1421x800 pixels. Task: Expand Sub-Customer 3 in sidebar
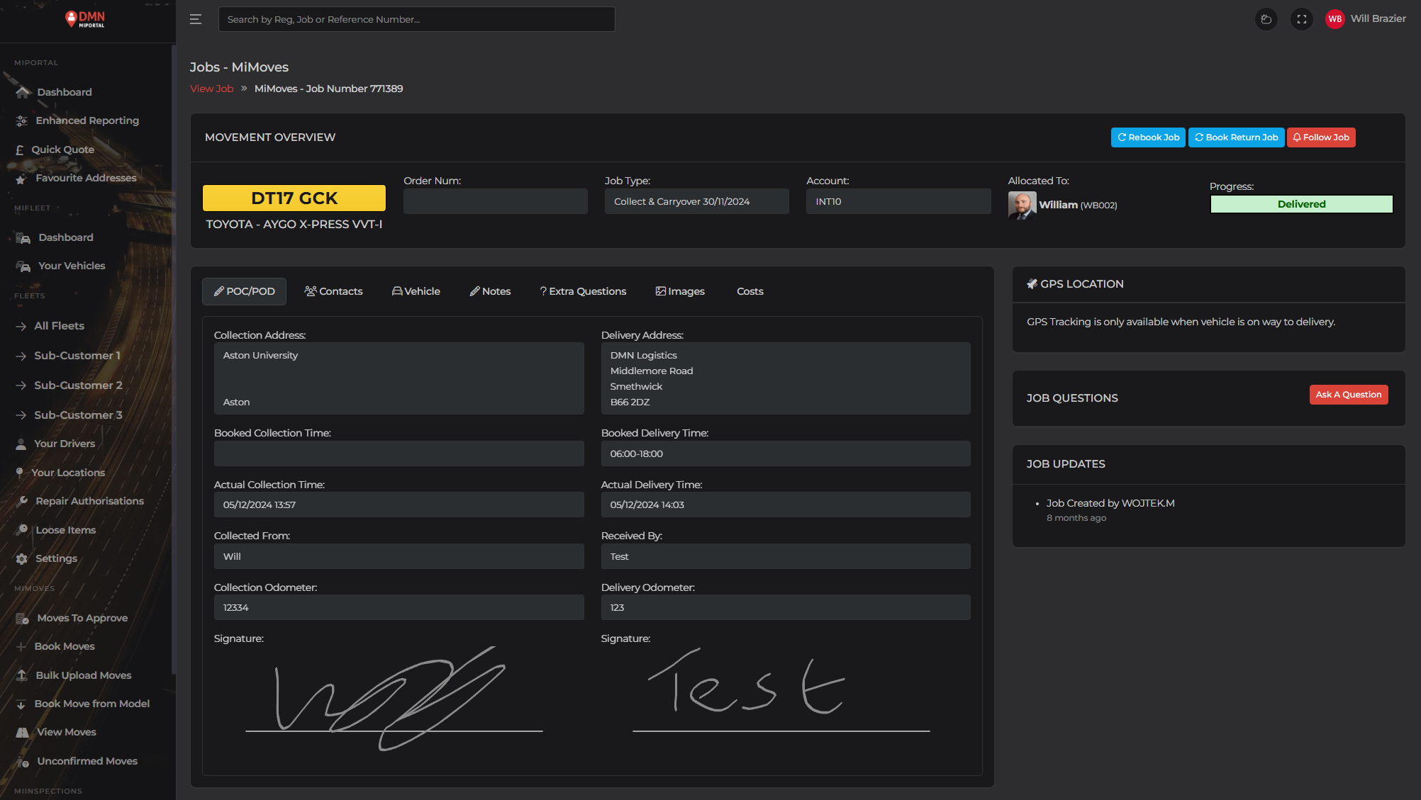(x=78, y=415)
